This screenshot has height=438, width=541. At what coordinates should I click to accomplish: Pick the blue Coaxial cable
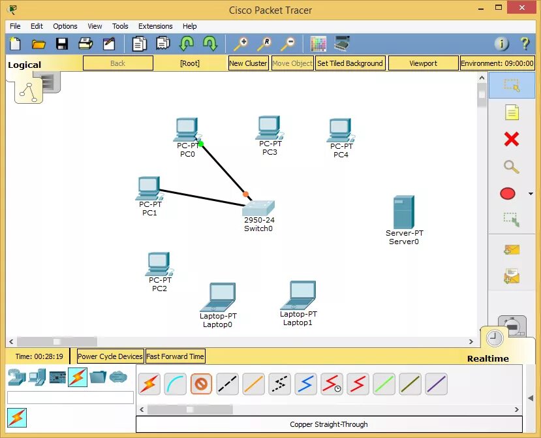pyautogui.click(x=305, y=384)
